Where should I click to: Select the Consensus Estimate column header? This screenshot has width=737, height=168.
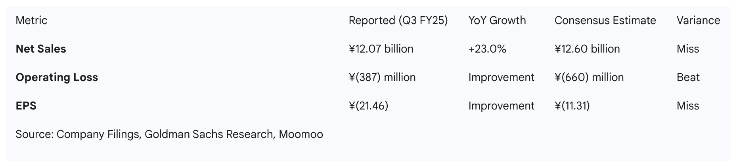coord(605,21)
